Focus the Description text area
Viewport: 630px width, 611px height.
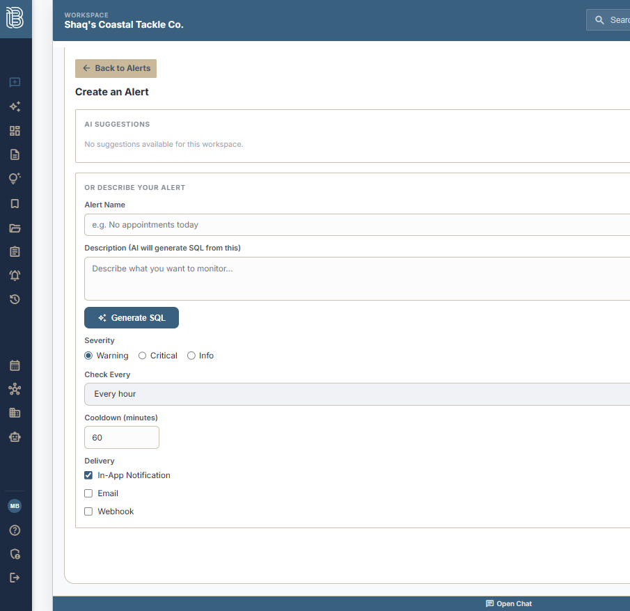(x=357, y=279)
